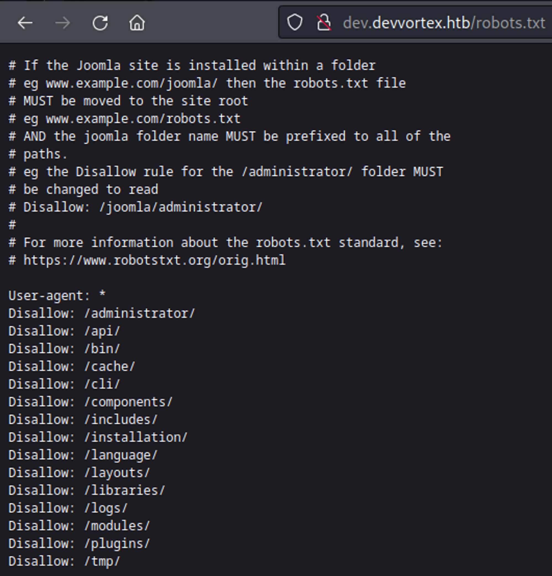
Task: Go to the browser Home page
Action: 137,23
